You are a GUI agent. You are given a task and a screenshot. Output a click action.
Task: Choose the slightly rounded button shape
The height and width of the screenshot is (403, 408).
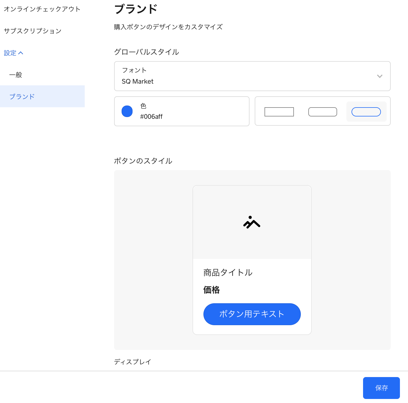click(322, 112)
